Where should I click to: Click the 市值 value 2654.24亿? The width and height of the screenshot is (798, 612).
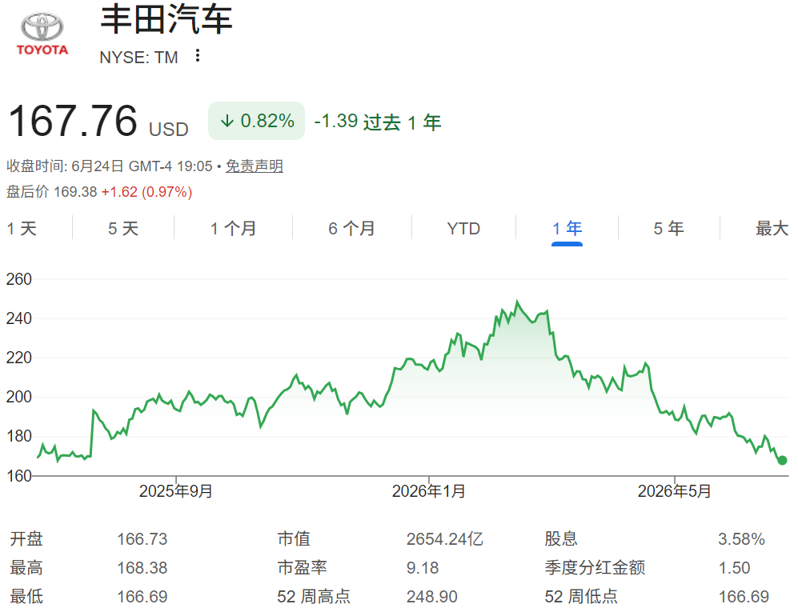(445, 538)
